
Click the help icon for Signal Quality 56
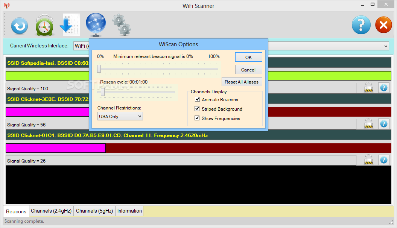[383, 124]
